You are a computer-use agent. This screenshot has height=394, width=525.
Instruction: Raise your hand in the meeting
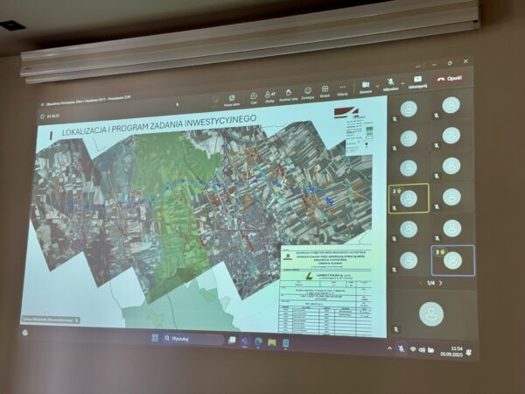(289, 92)
